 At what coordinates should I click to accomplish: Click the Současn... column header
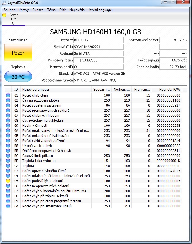(x=101, y=90)
